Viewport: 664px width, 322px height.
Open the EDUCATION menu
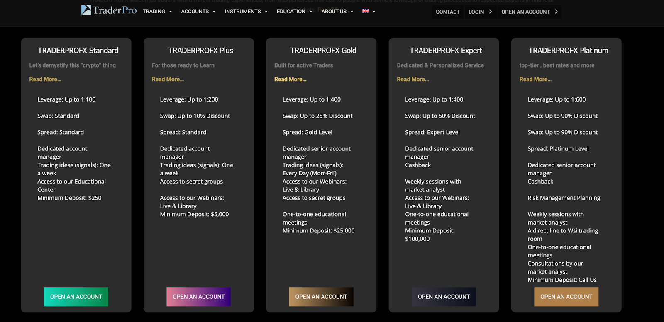pyautogui.click(x=291, y=12)
